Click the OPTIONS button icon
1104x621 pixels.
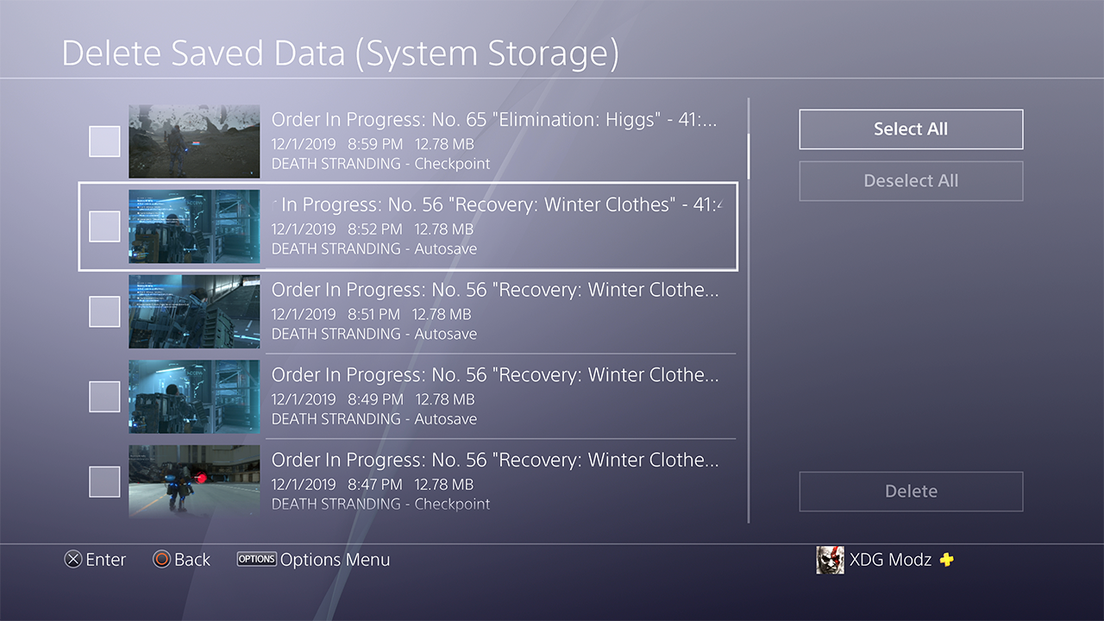pos(257,559)
